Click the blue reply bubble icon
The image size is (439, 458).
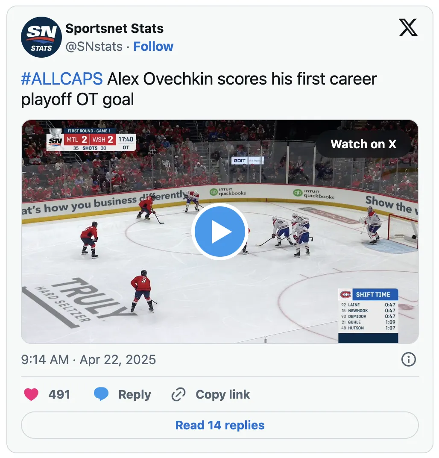(101, 394)
